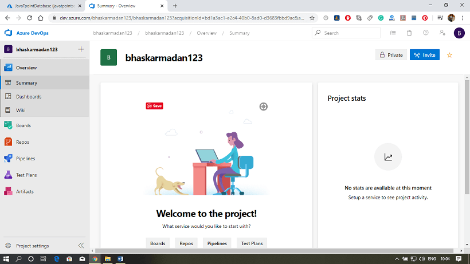Open the Repos hub icon
Screen dimensions: 470x264
coord(8,142)
